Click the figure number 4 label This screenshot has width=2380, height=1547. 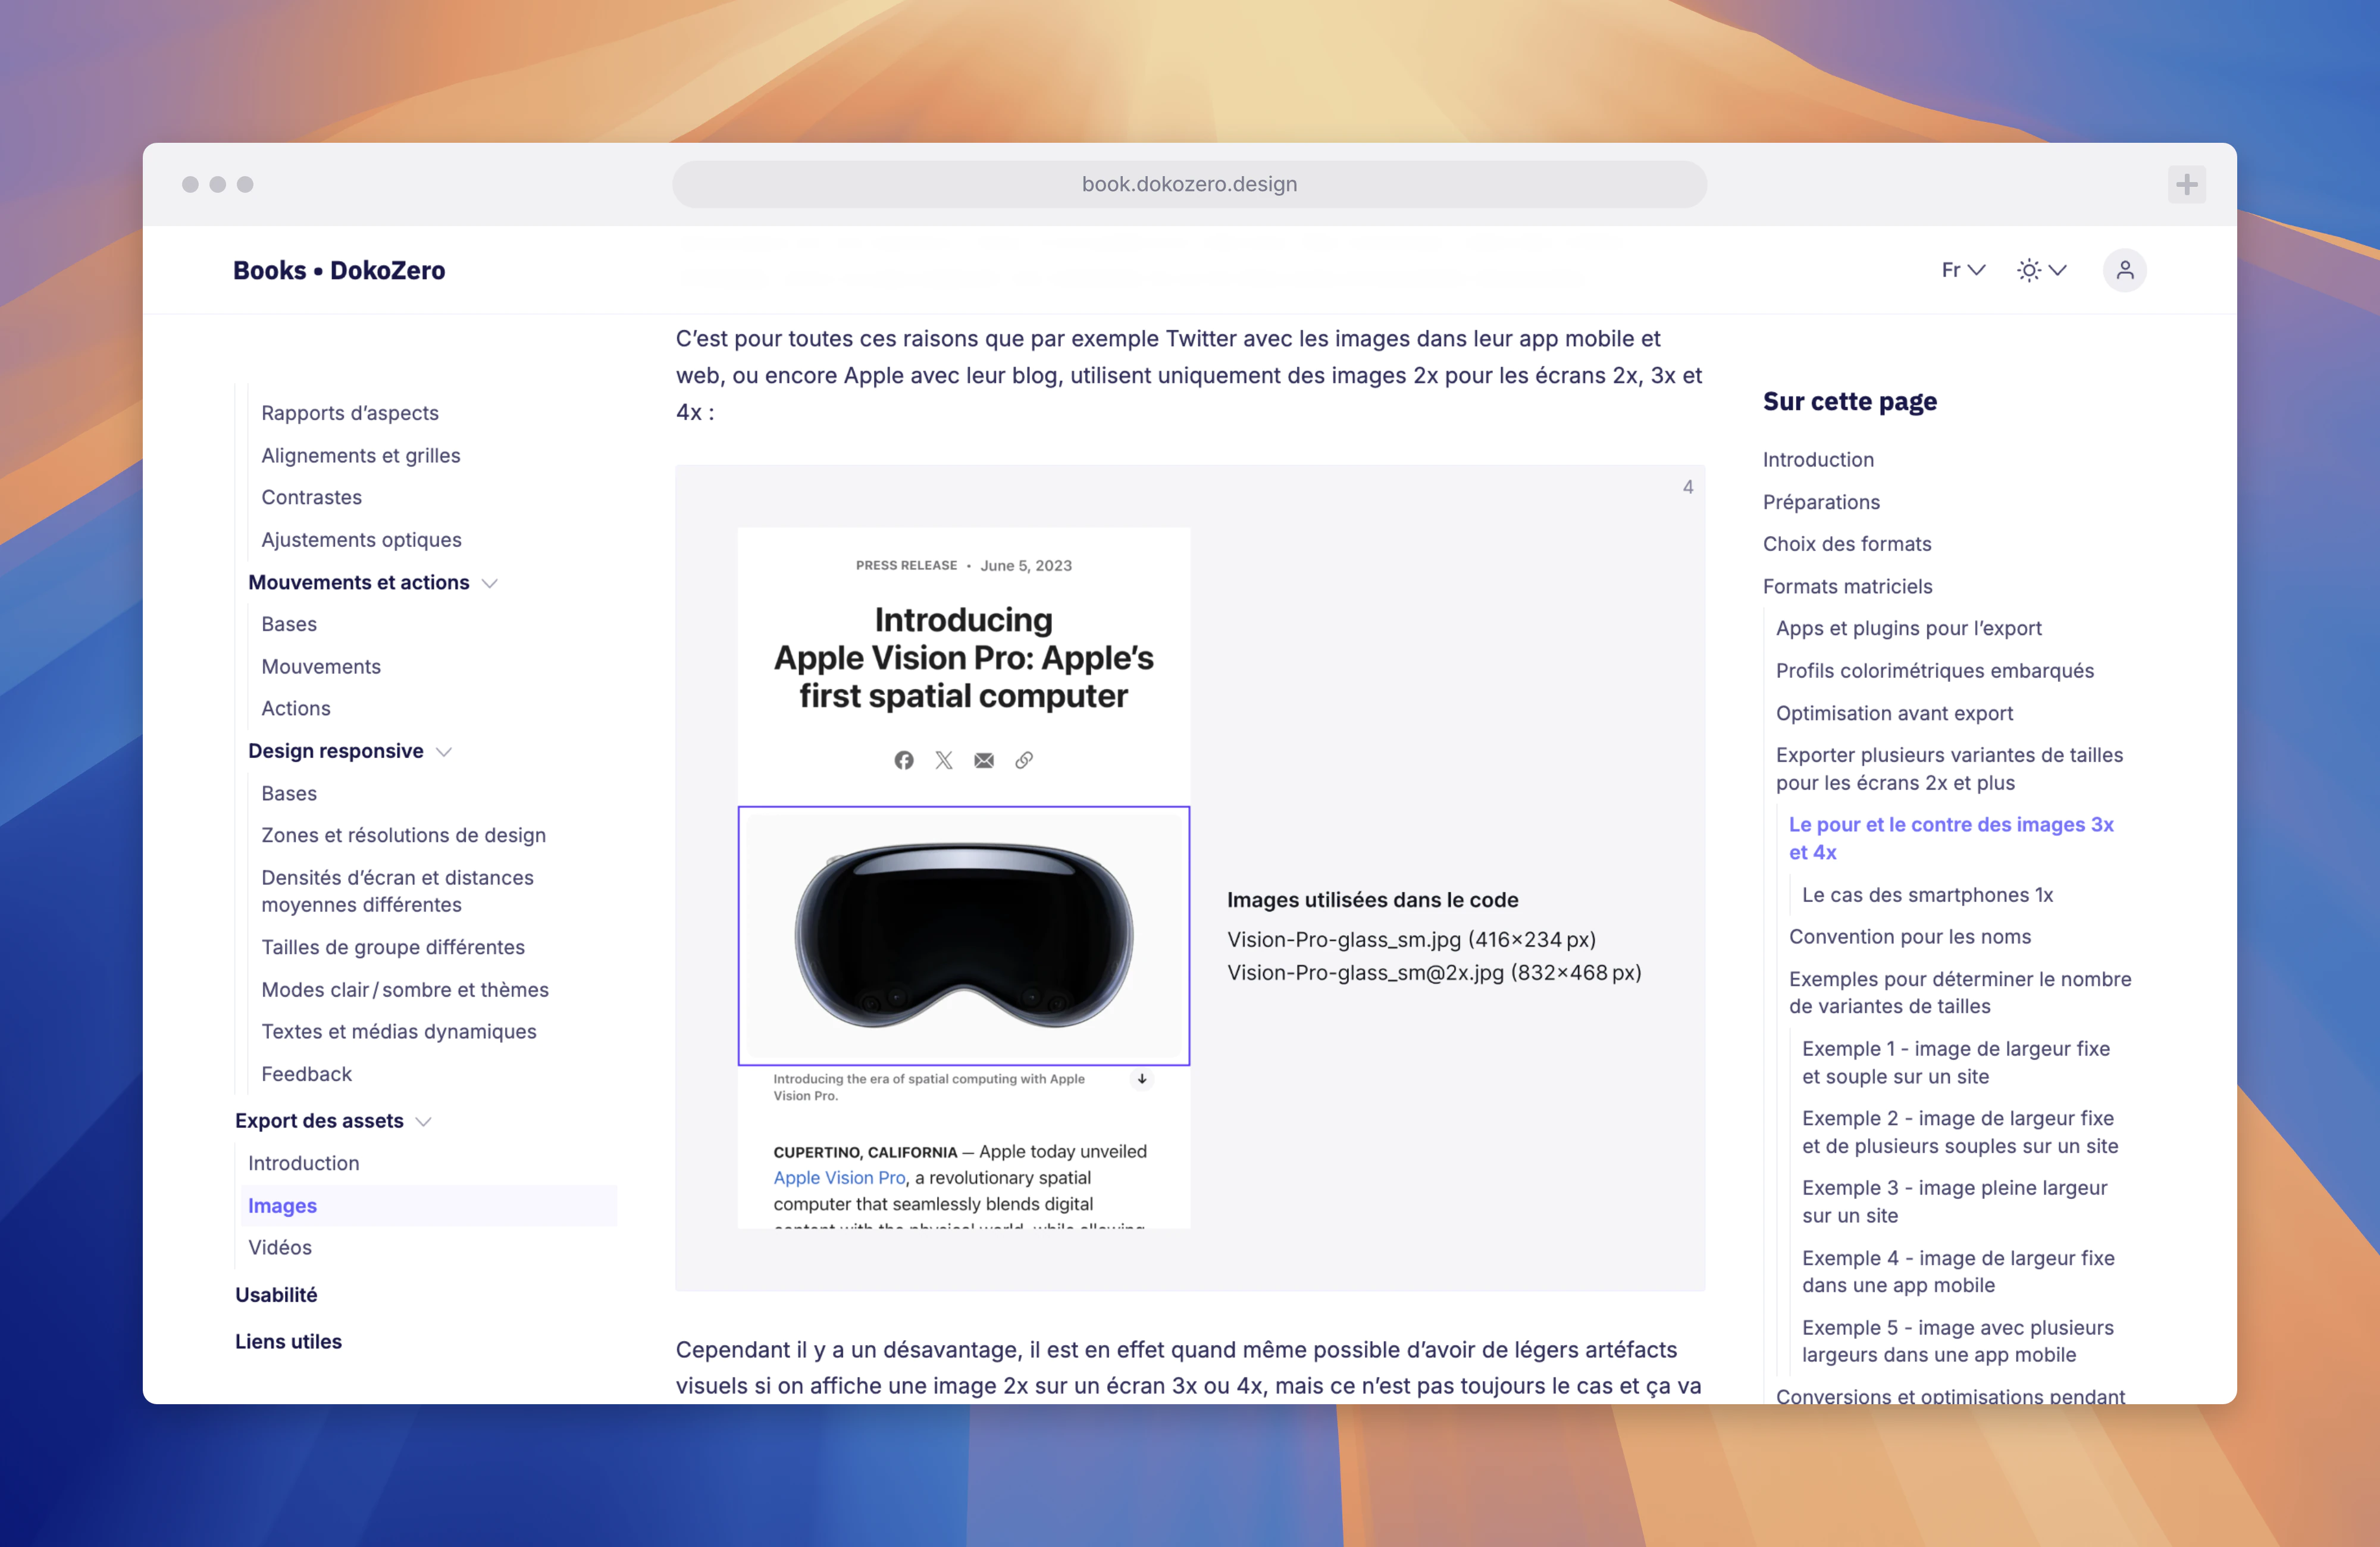[1688, 487]
